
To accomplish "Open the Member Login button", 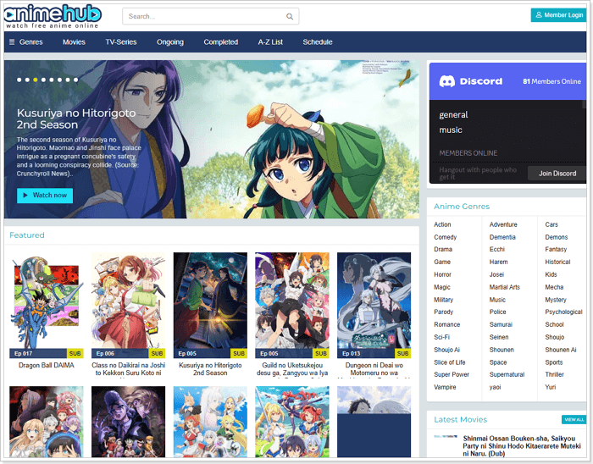I will 558,15.
